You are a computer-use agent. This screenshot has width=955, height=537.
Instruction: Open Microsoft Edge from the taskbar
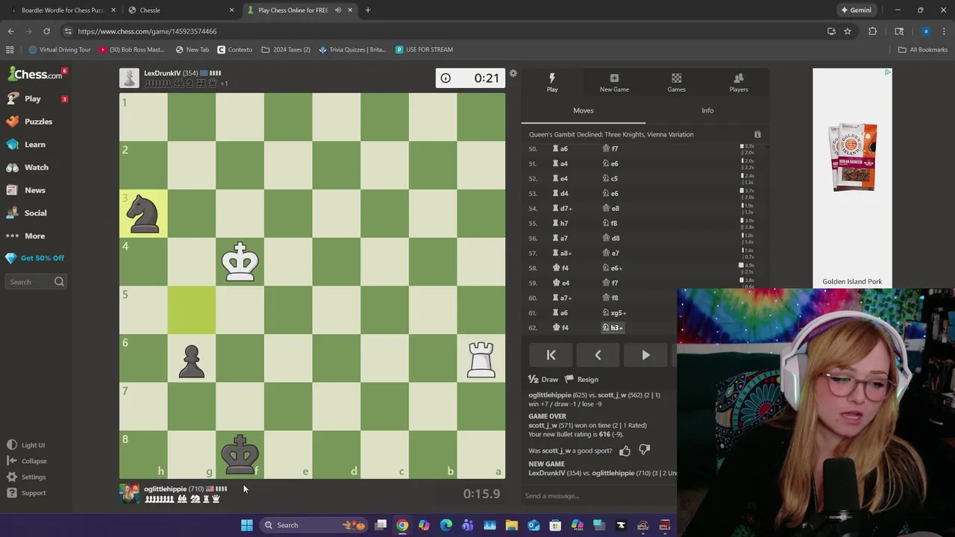point(446,525)
